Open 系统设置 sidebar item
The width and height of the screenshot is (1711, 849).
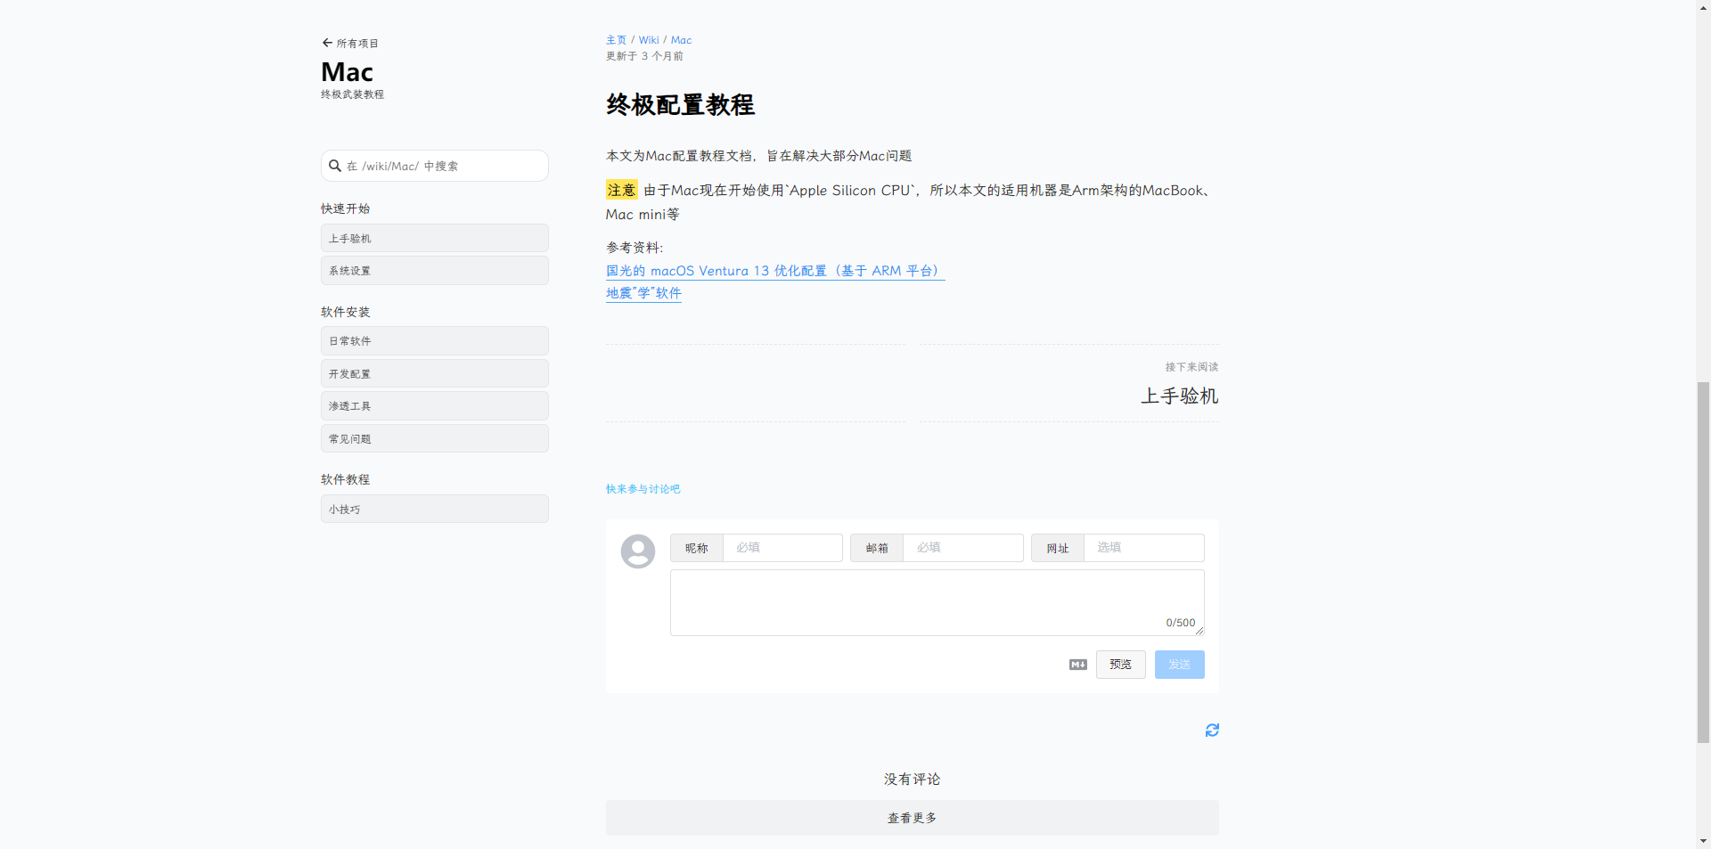click(434, 271)
